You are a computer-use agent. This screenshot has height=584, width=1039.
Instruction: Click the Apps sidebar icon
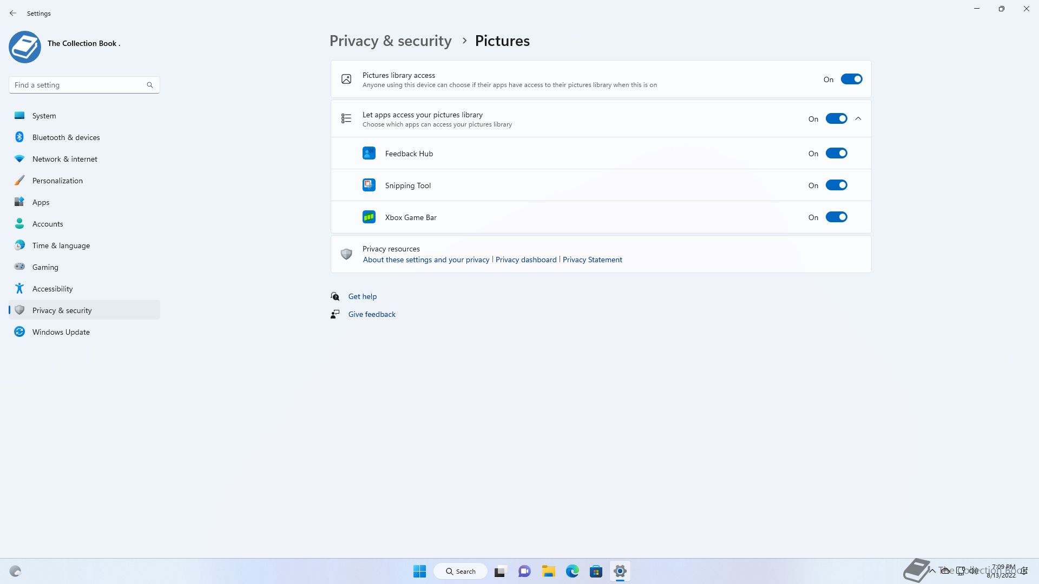(x=19, y=202)
